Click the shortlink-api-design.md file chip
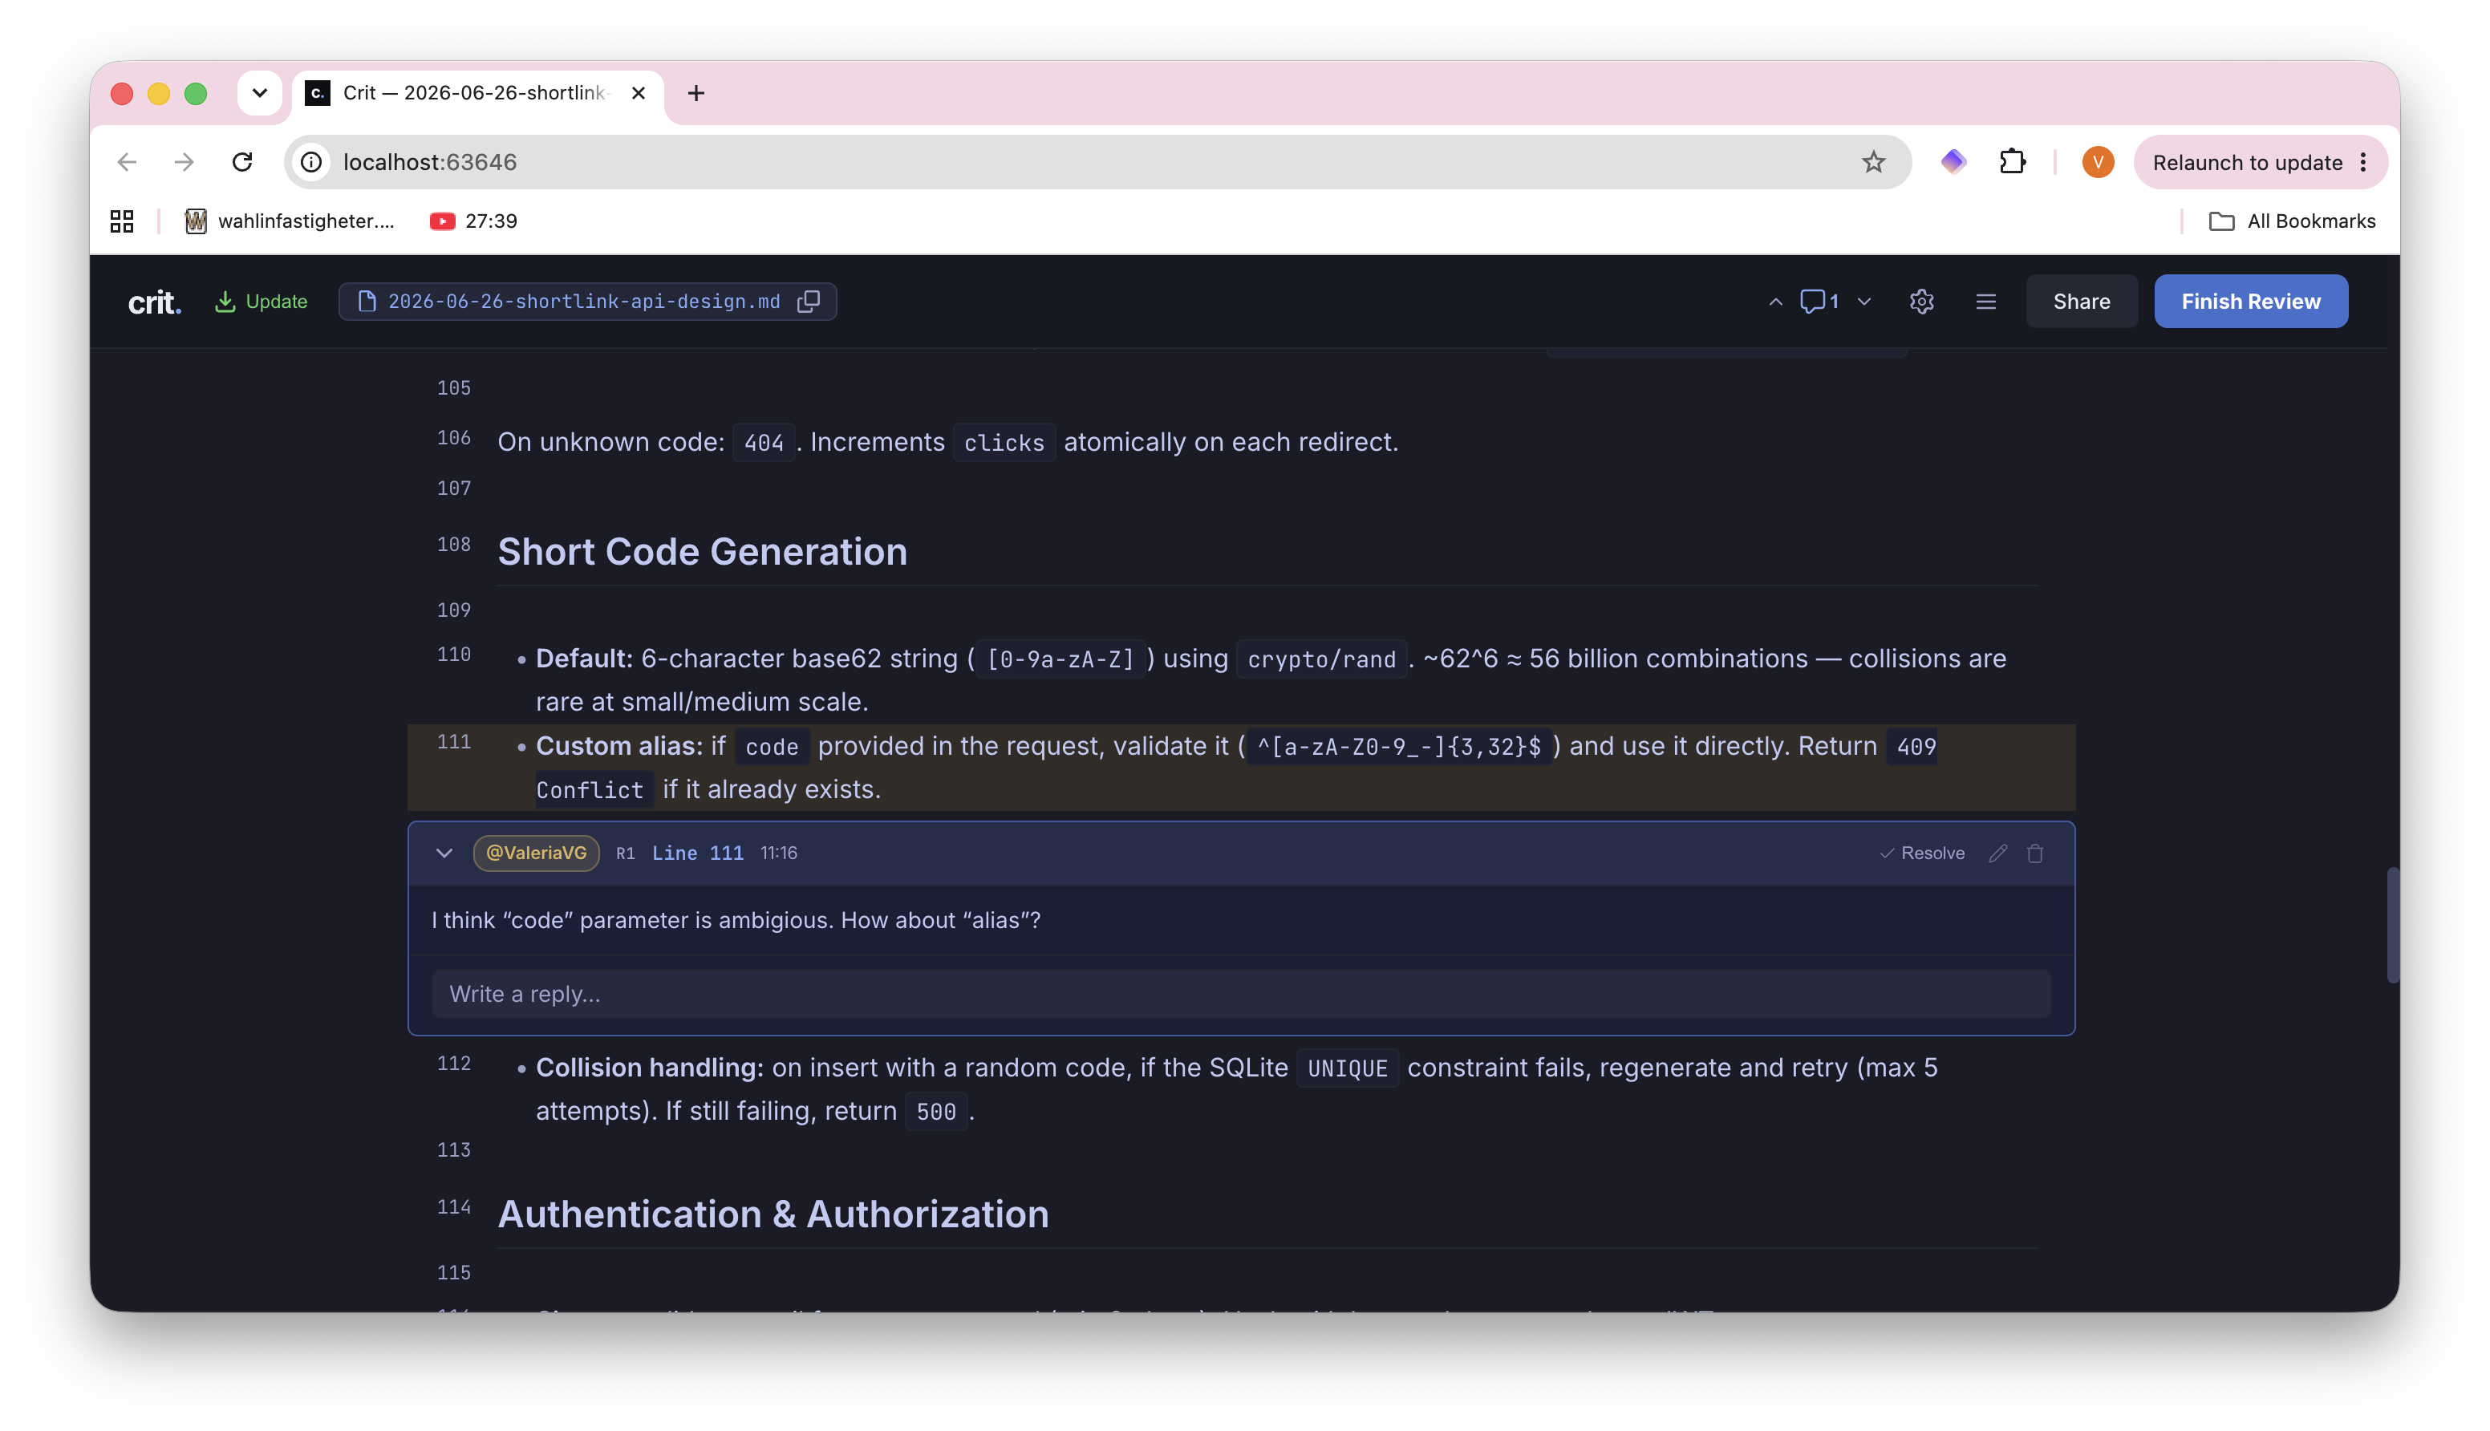The width and height of the screenshot is (2490, 1431). [586, 302]
